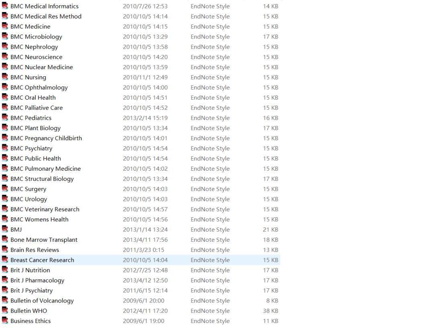Screen dimensions: 434x329
Task: Click the date 2013/4/12 12:50
Action: pos(145,280)
